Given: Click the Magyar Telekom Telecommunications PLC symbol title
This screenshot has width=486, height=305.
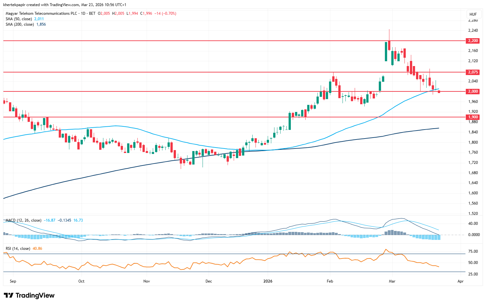Looking at the screenshot, I should 42,13.
